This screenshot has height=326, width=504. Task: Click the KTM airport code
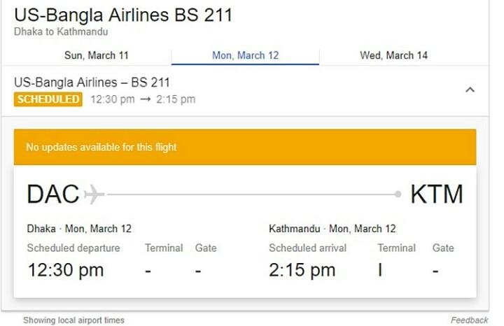[x=436, y=194]
